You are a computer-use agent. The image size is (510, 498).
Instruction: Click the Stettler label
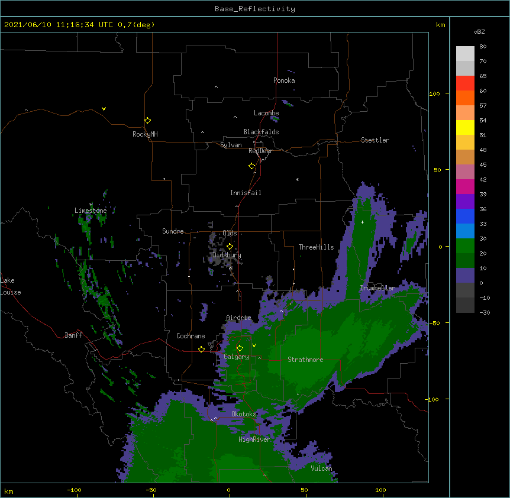point(375,140)
